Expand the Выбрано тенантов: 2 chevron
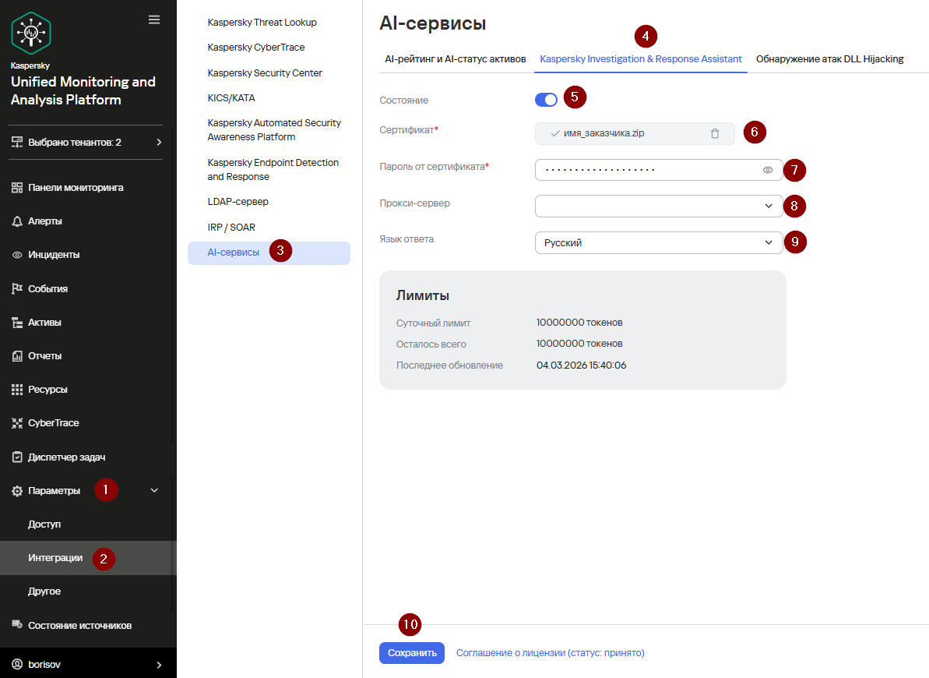This screenshot has width=929, height=678. 159,143
